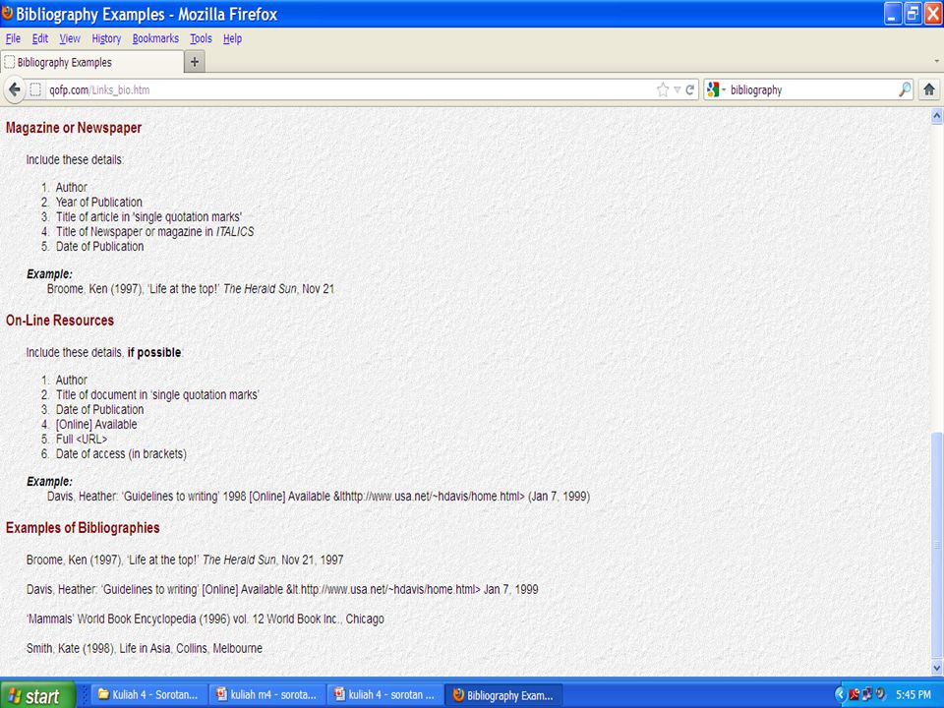Open the Google search engine selector

717,89
